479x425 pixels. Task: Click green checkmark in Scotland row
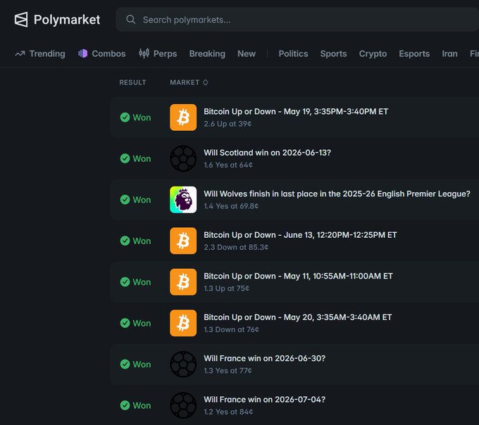coord(125,158)
